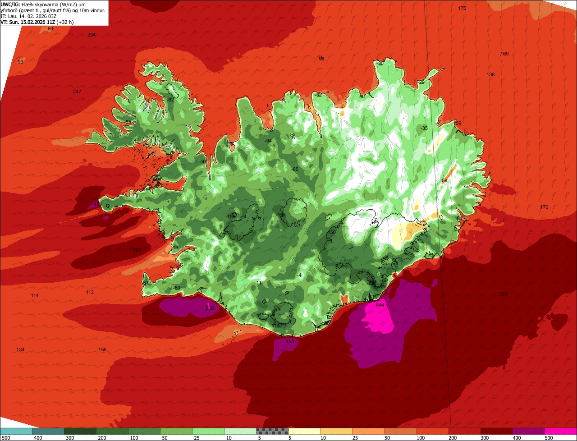Click the legend label -300

click(69, 438)
